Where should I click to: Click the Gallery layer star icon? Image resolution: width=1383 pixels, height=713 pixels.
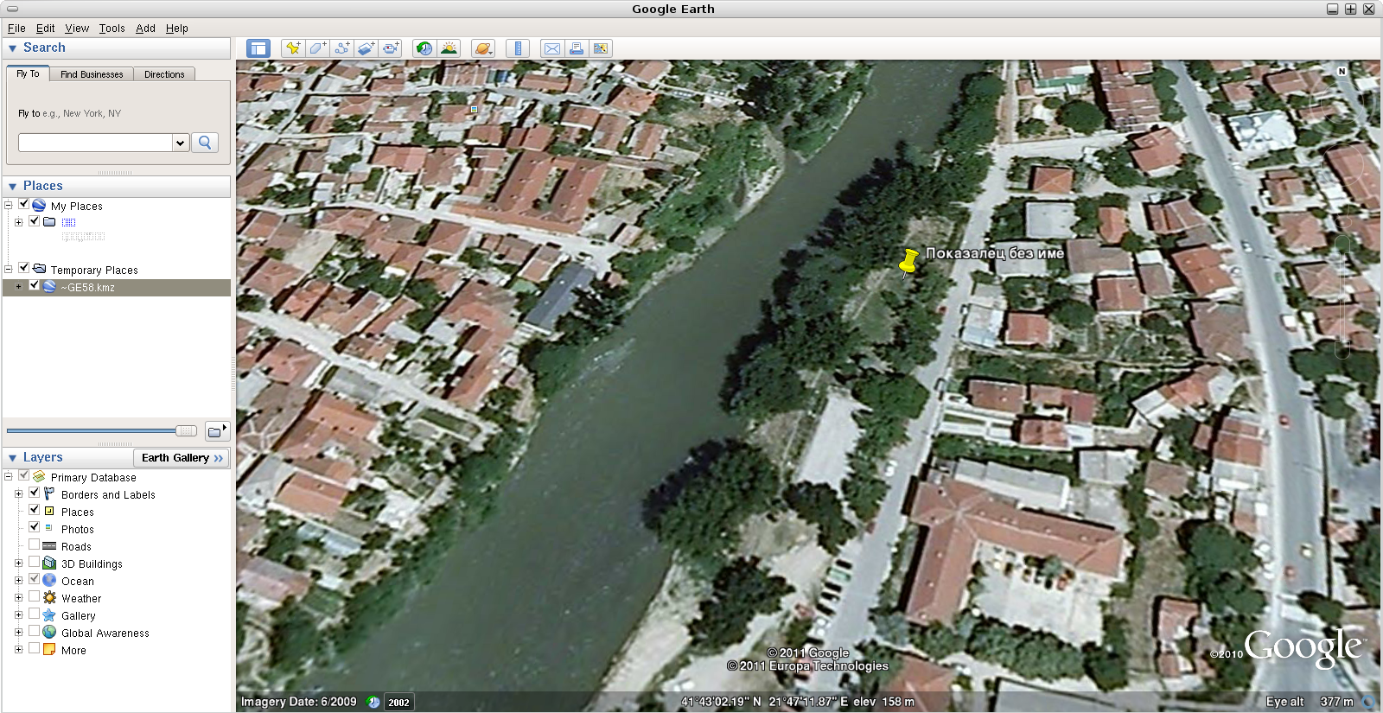[49, 615]
